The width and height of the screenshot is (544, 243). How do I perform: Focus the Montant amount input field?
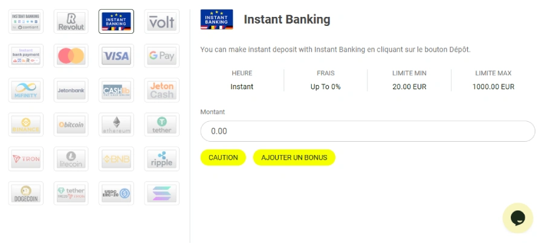[368, 131]
